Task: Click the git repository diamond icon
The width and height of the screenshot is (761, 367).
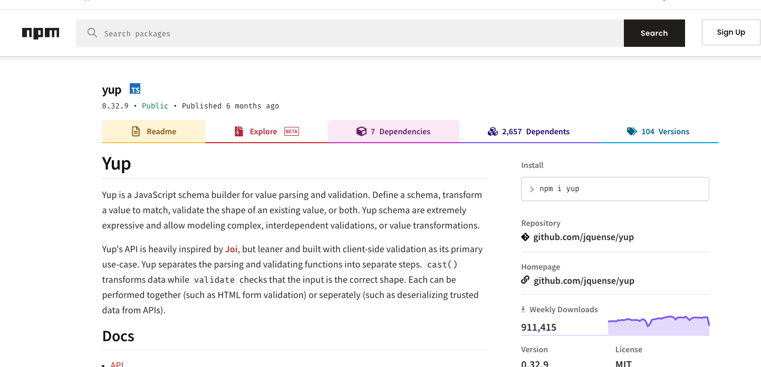Action: [525, 237]
